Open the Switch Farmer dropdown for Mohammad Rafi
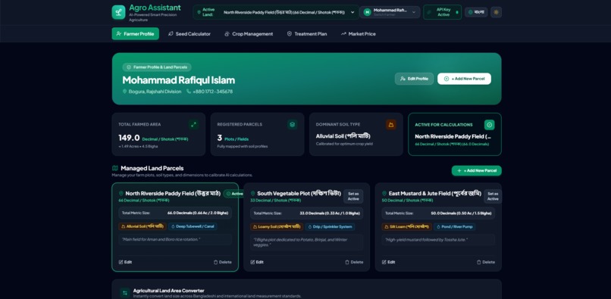 point(390,12)
